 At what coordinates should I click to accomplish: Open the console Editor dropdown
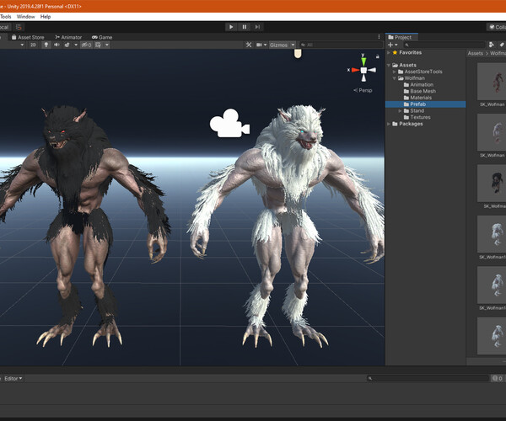point(13,379)
